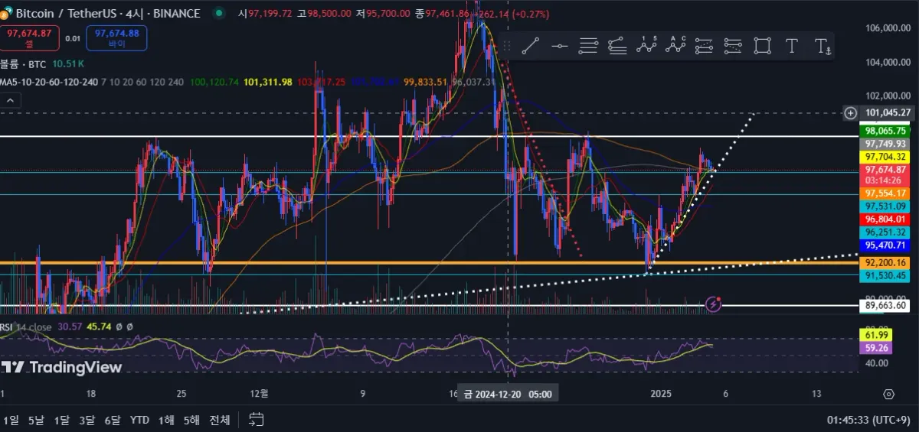Collapse the indicator legend with chevron
Image resolution: width=919 pixels, height=432 pixels.
point(11,99)
